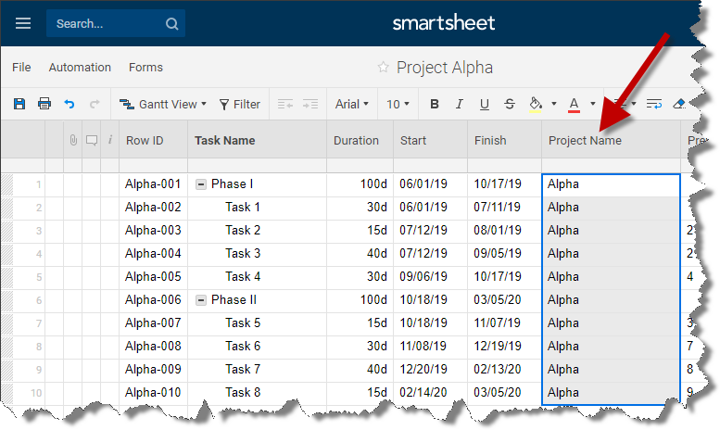This screenshot has width=720, height=430.
Task: Open the text color dropdown arrow
Action: (593, 104)
